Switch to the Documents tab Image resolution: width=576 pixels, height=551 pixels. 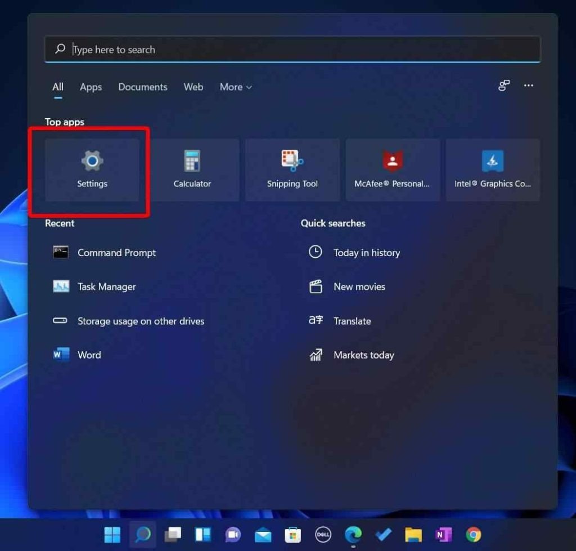coord(143,87)
